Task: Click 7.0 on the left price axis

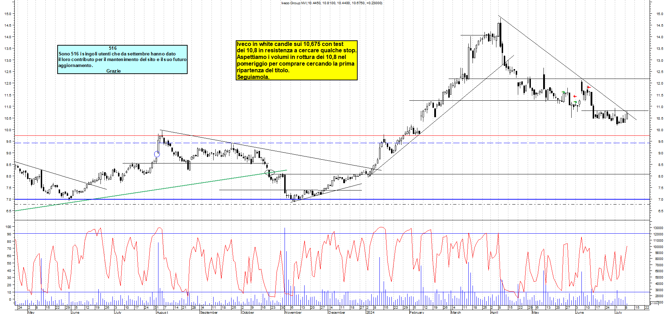Action: point(8,199)
